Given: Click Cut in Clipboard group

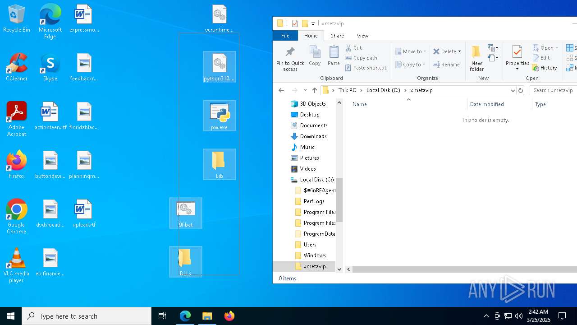Looking at the screenshot, I should click(354, 47).
